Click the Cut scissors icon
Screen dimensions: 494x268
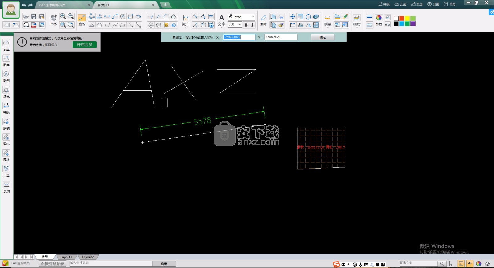(x=281, y=17)
